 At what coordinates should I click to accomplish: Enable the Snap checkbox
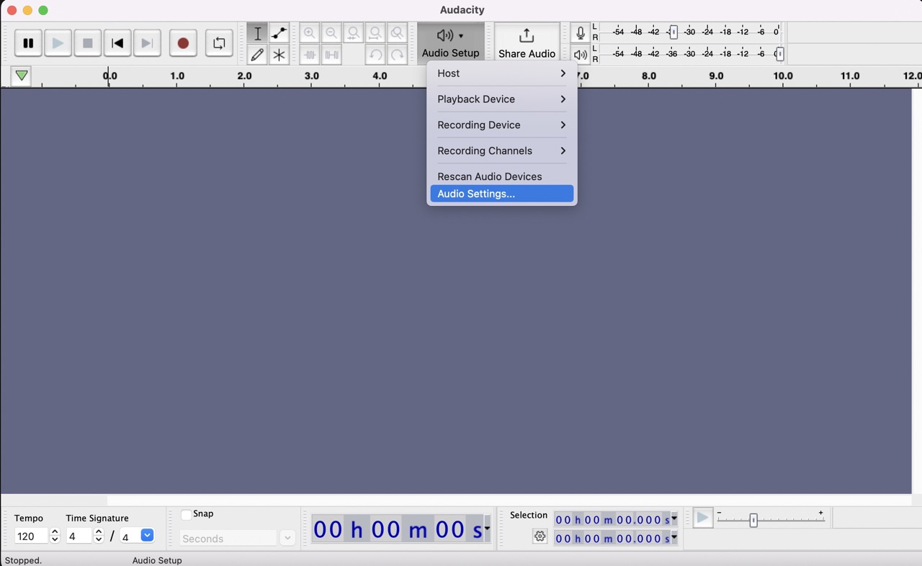186,514
